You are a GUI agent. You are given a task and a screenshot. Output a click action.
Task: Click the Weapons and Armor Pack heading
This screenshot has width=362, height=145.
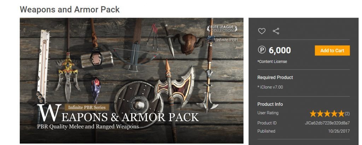[70, 10]
